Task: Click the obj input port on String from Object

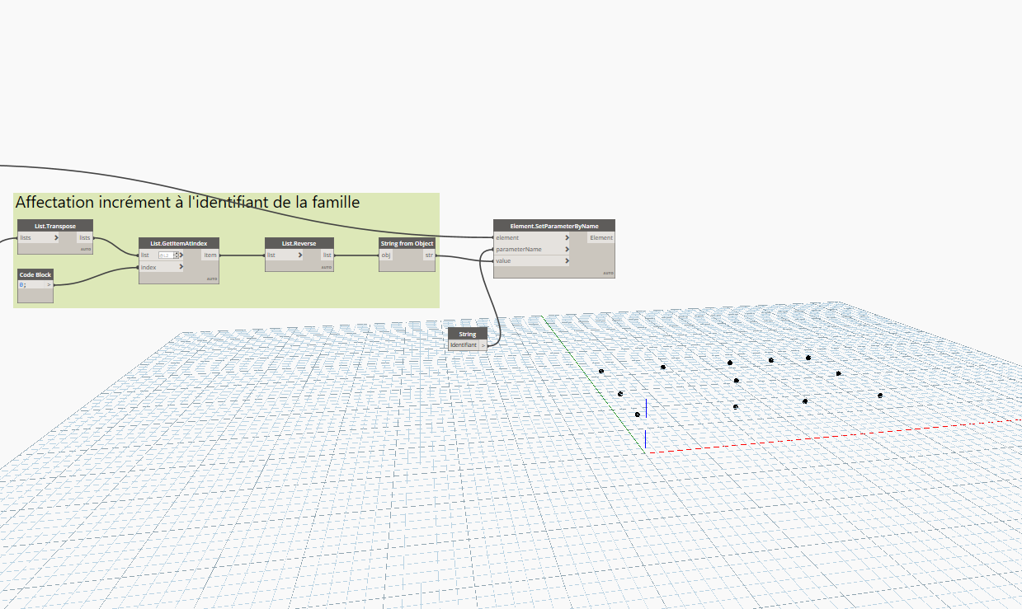Action: click(386, 255)
